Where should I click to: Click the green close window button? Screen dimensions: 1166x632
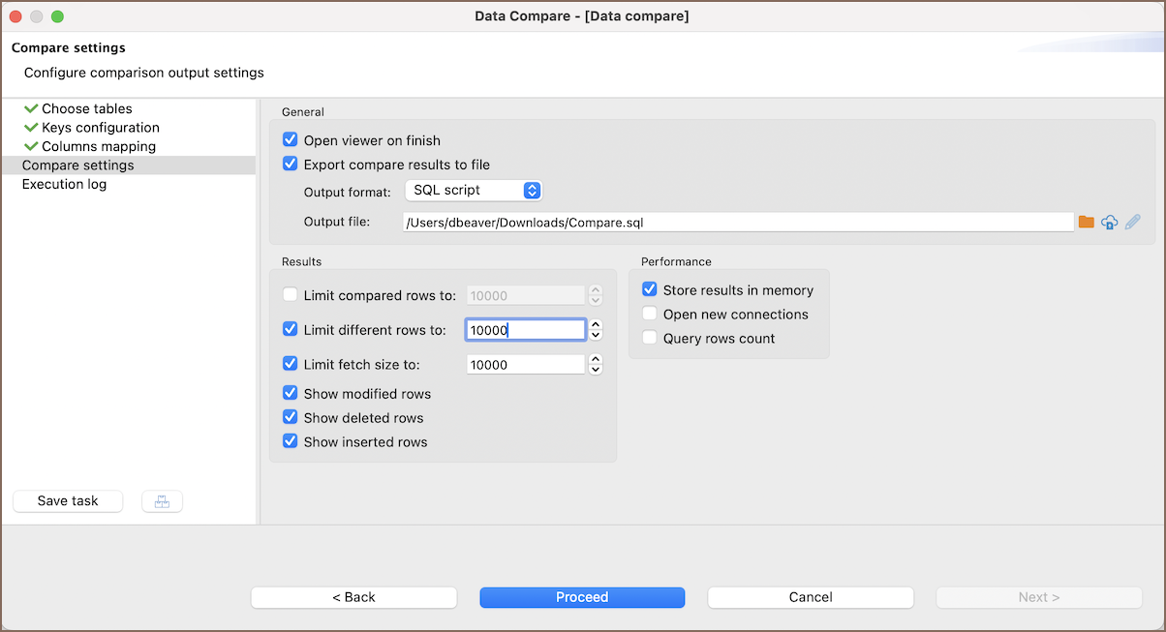57,16
